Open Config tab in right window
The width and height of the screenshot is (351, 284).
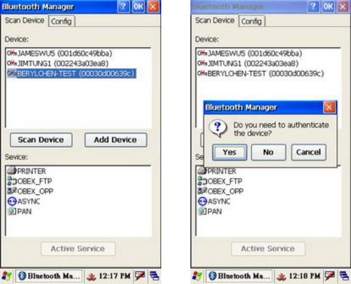click(251, 21)
